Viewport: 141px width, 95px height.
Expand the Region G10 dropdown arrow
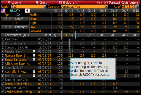click(x=45, y=7)
